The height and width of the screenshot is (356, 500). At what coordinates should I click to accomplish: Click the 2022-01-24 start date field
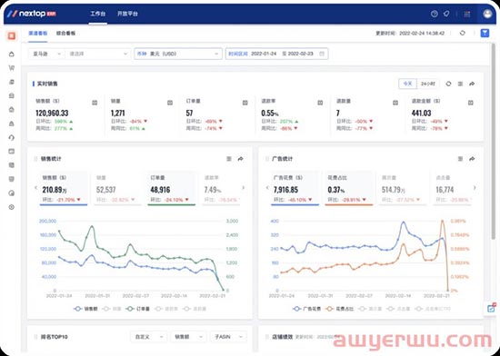click(264, 54)
